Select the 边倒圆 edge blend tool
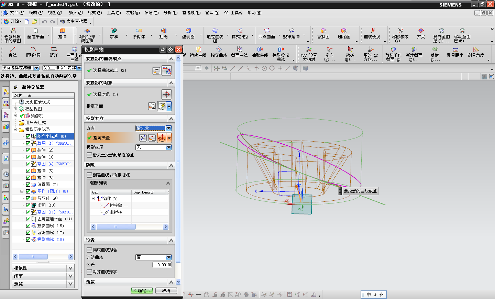 (188, 34)
